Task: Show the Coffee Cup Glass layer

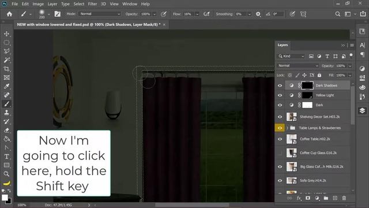Action: [x=280, y=153]
